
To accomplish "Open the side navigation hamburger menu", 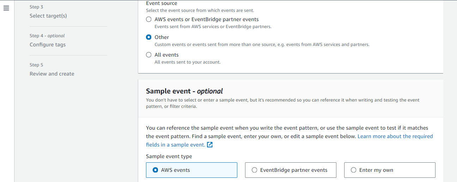I will coord(6,8).
